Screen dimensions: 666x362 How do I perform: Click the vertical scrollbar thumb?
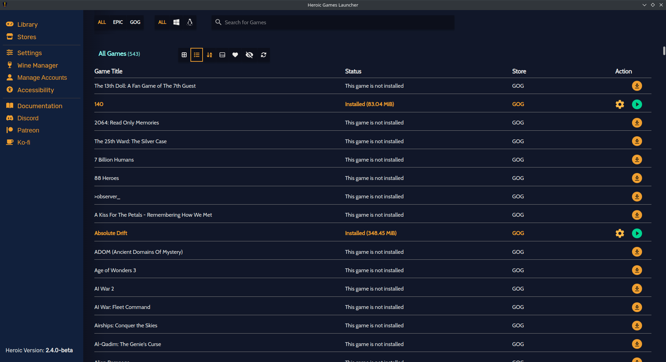coord(664,51)
